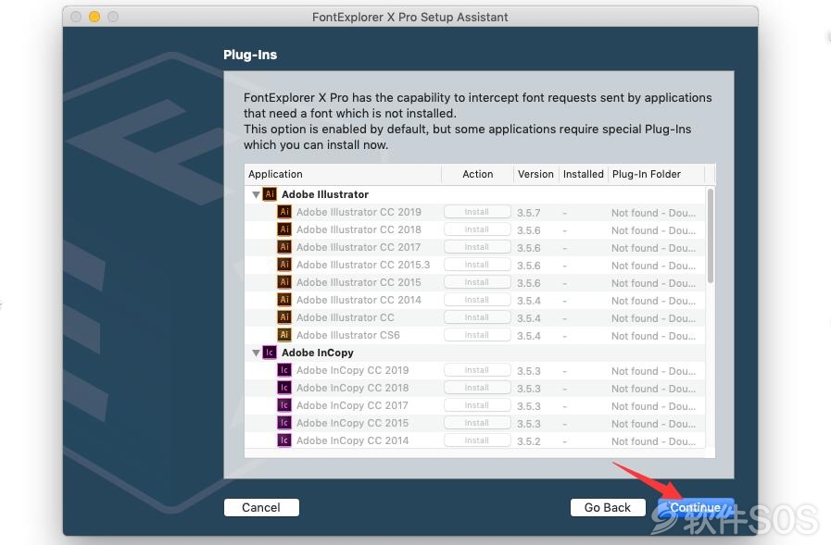
Task: Click the Adobe InCopy CC 2019 icon
Action: (x=284, y=370)
